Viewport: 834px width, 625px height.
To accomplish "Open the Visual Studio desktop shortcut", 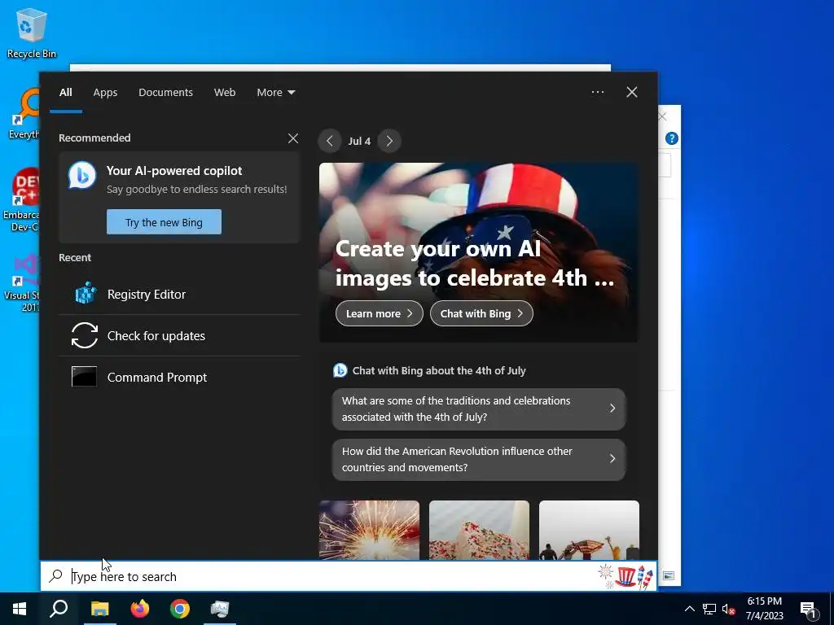I will (22, 282).
